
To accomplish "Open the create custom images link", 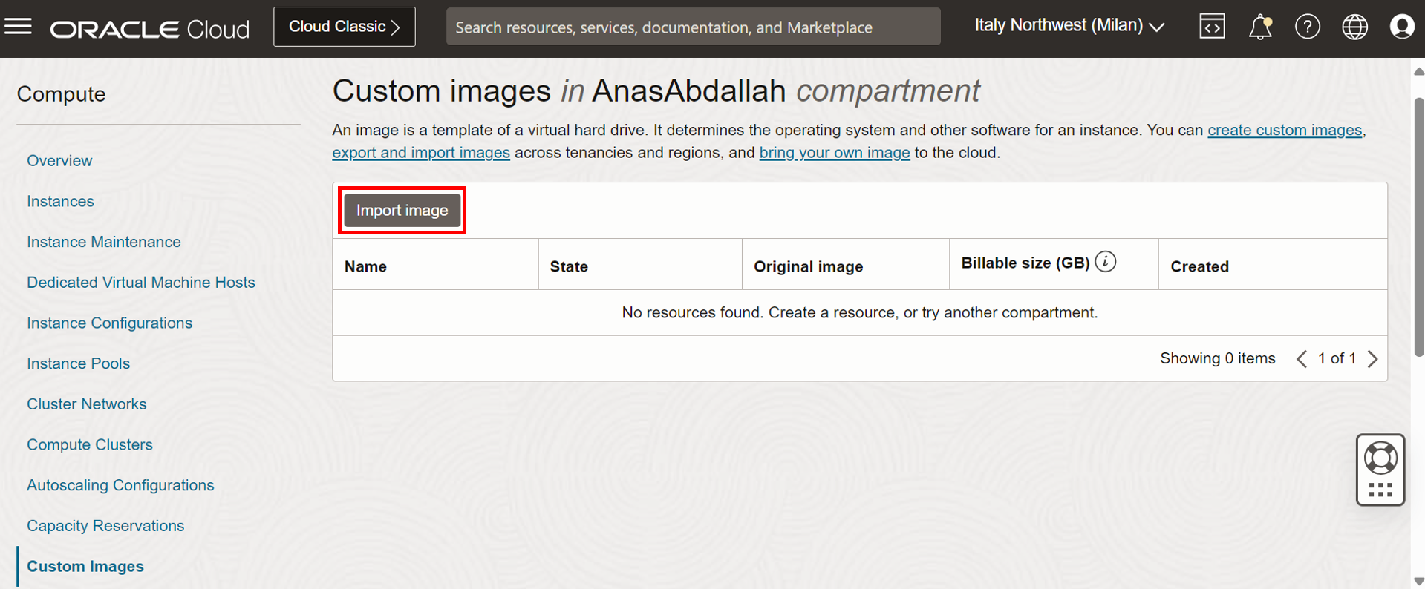I will tap(1285, 130).
